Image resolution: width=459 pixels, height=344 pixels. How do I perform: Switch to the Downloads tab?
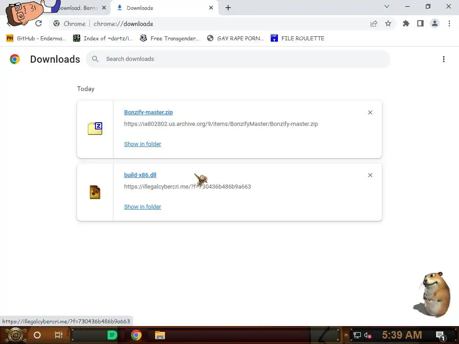click(x=164, y=8)
